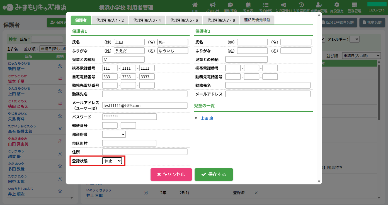Open the お知らせ megaphone icon
Viewport: 388px width, 205px height.
pos(213,5)
